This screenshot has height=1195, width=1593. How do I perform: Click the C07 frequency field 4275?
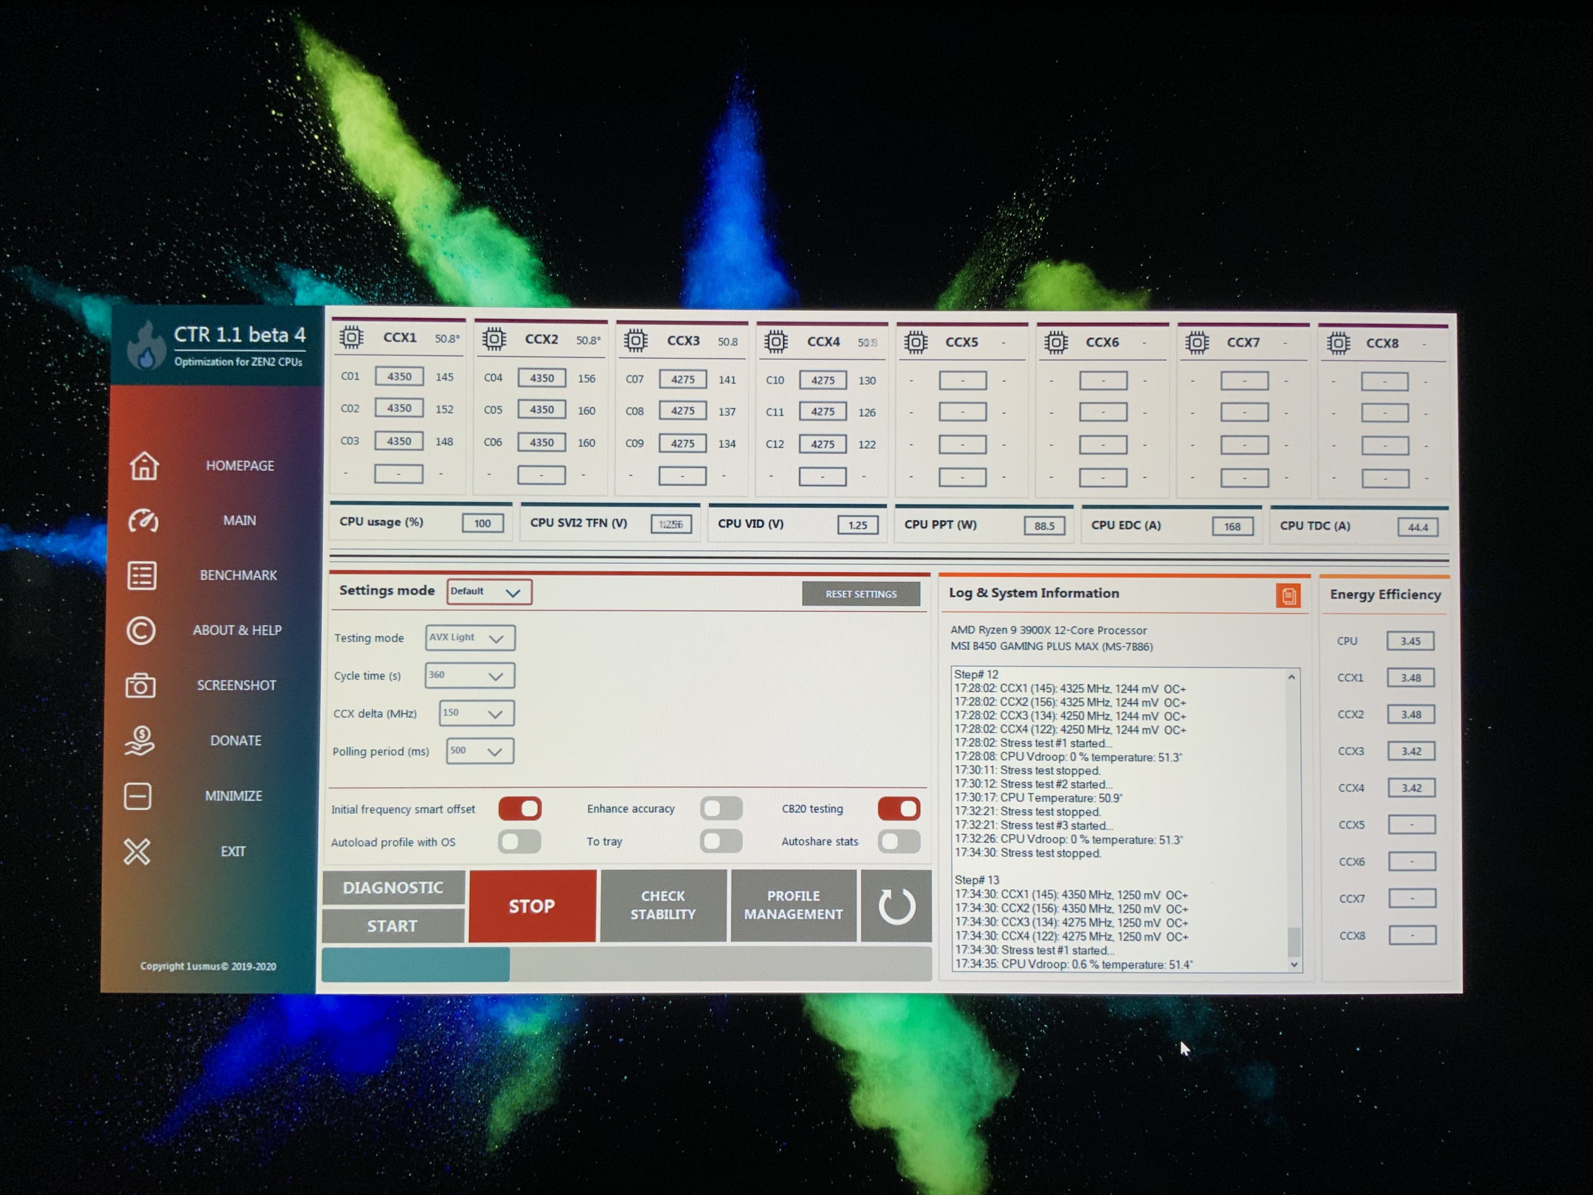(x=683, y=380)
